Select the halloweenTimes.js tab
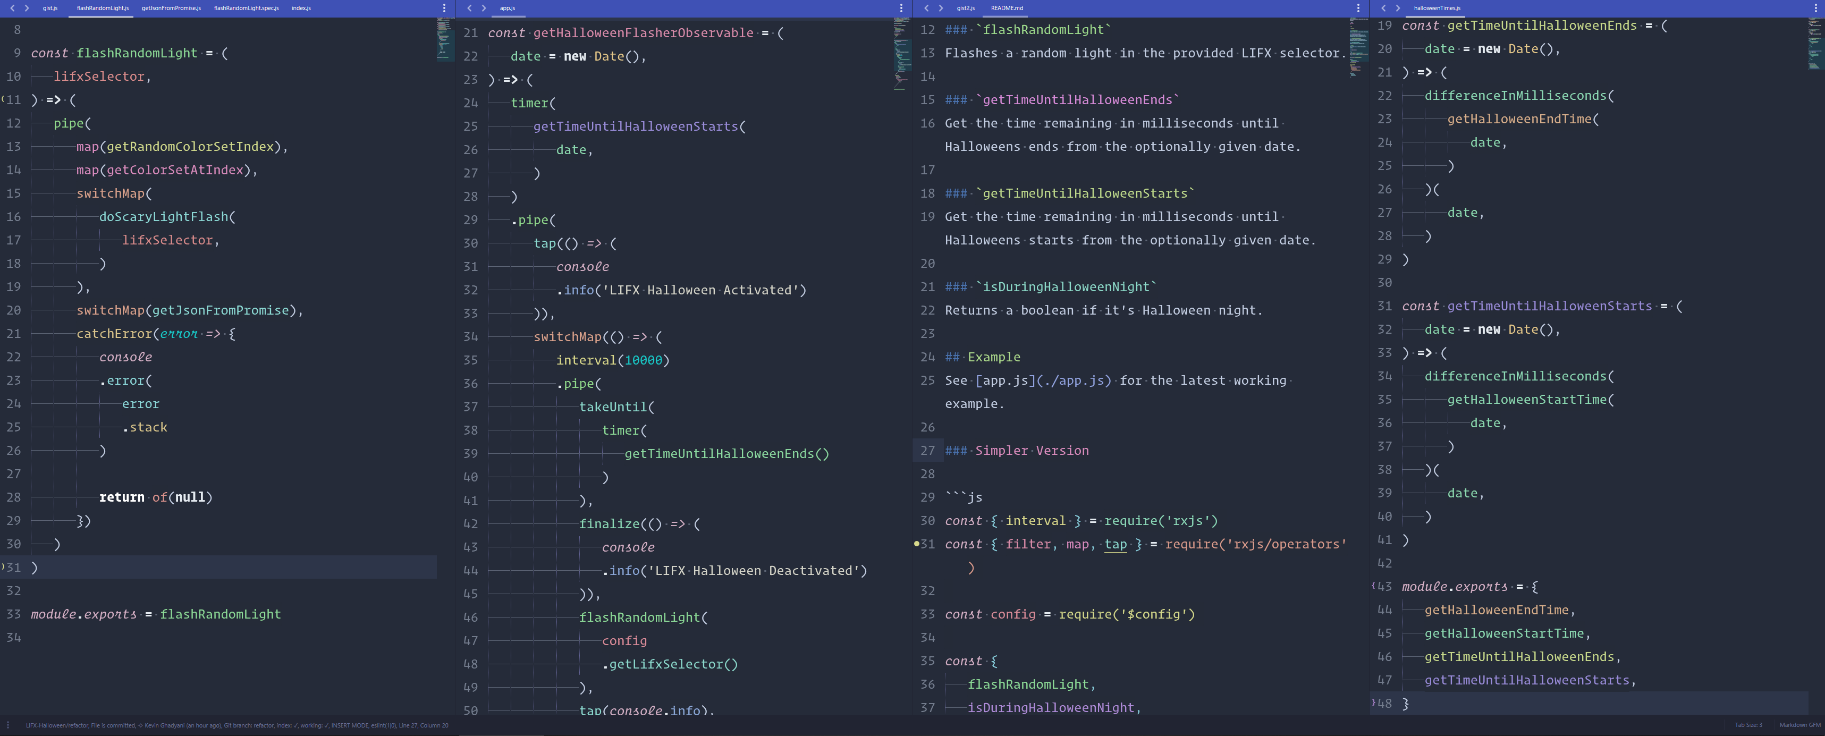 (x=1437, y=8)
